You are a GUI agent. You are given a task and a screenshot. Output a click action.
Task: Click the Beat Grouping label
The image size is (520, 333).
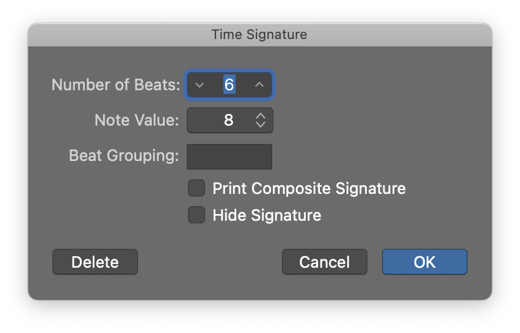click(x=124, y=156)
